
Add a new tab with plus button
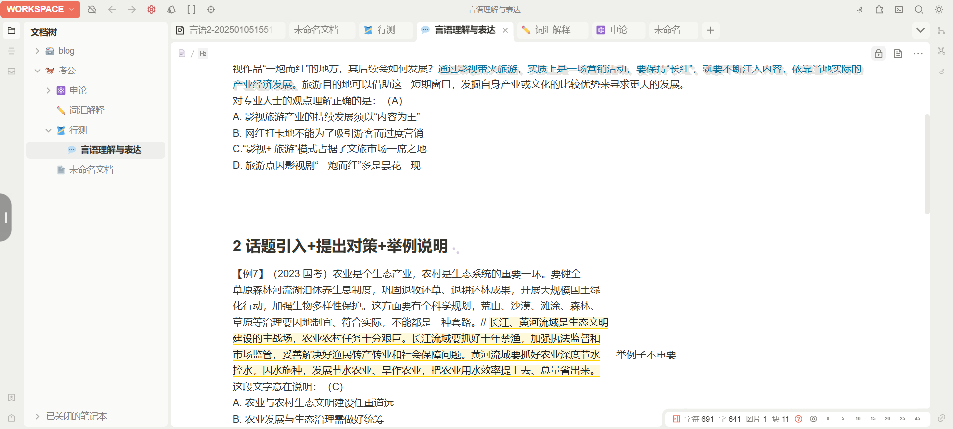tap(710, 30)
